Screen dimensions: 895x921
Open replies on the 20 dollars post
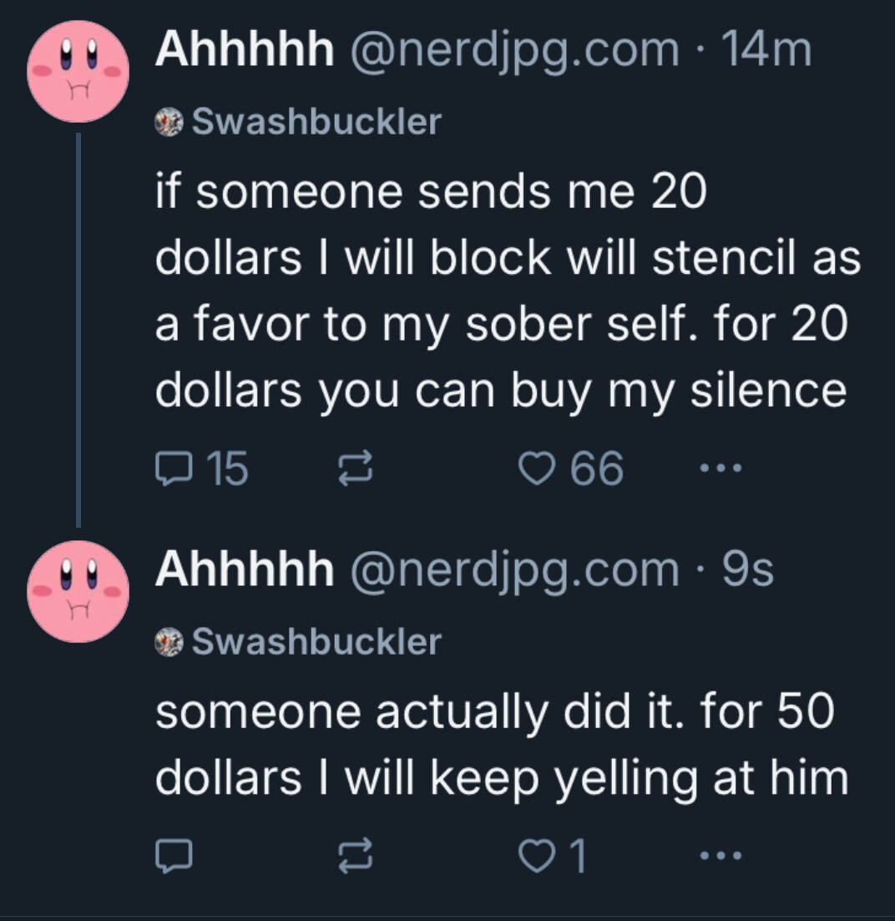pos(201,468)
